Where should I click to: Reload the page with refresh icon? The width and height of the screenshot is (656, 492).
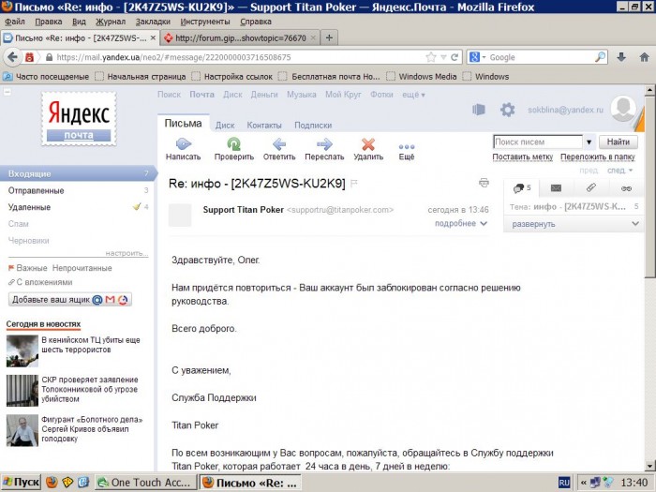click(x=455, y=57)
